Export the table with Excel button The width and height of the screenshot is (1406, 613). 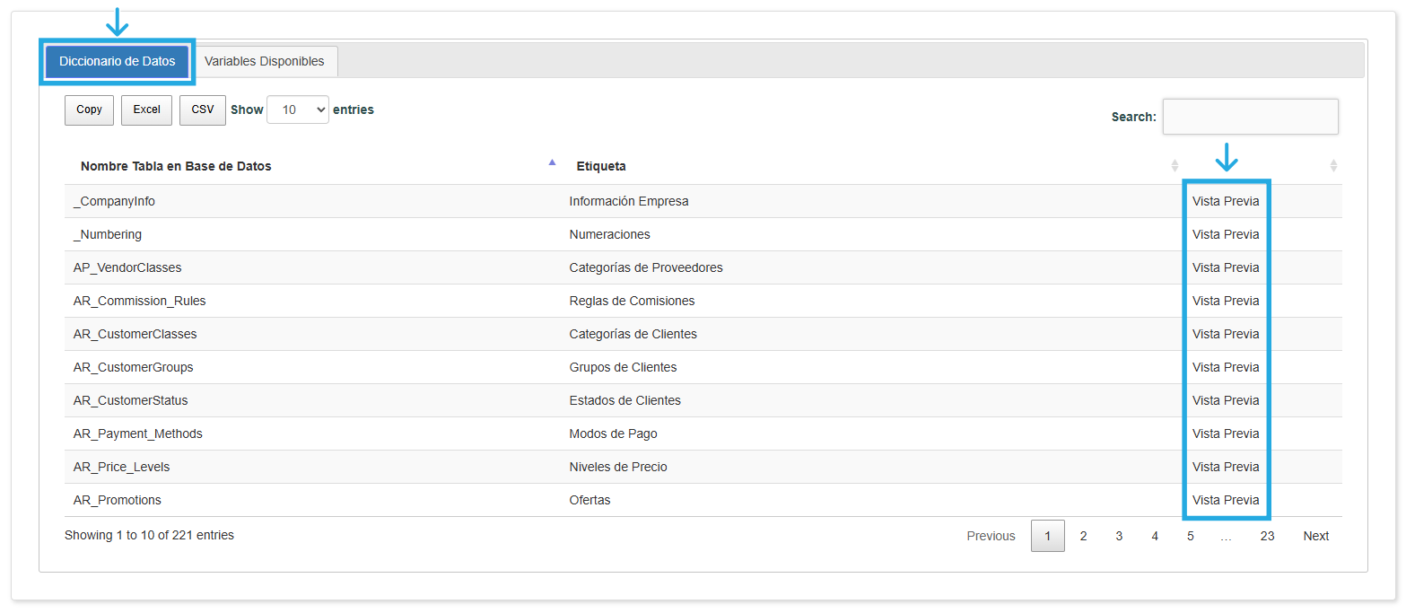click(x=146, y=109)
